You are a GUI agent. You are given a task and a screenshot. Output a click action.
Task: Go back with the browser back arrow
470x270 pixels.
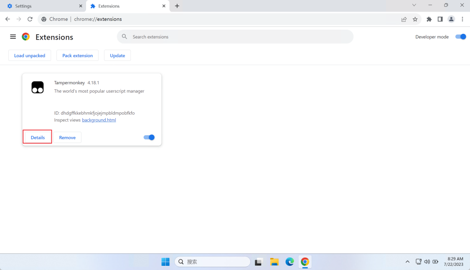pyautogui.click(x=8, y=19)
